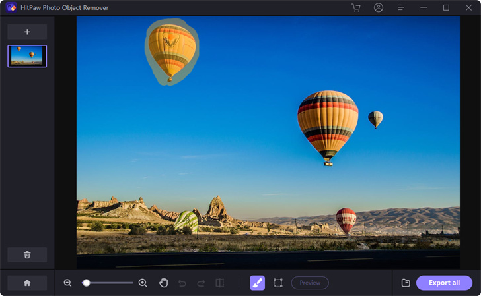Select the brush selection tool
The image size is (481, 296).
tap(257, 283)
